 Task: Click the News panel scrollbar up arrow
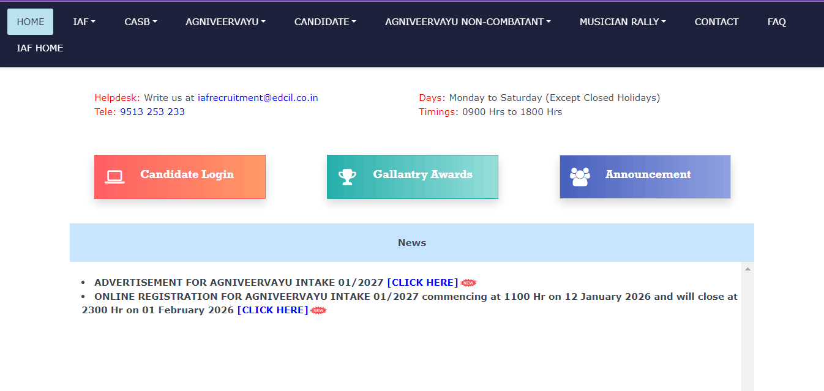[x=747, y=267]
